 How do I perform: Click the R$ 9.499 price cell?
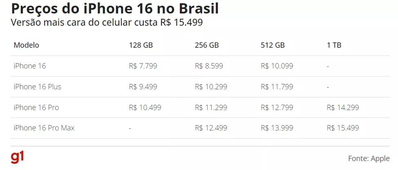[x=143, y=87]
